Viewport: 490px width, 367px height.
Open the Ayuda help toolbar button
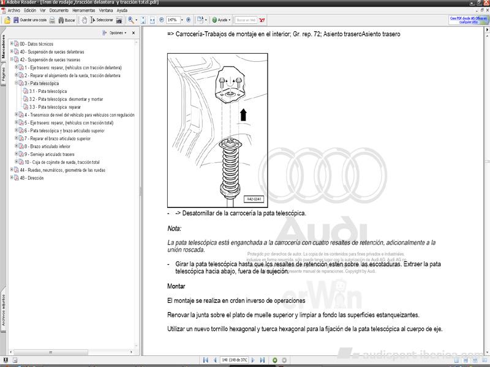(221, 20)
